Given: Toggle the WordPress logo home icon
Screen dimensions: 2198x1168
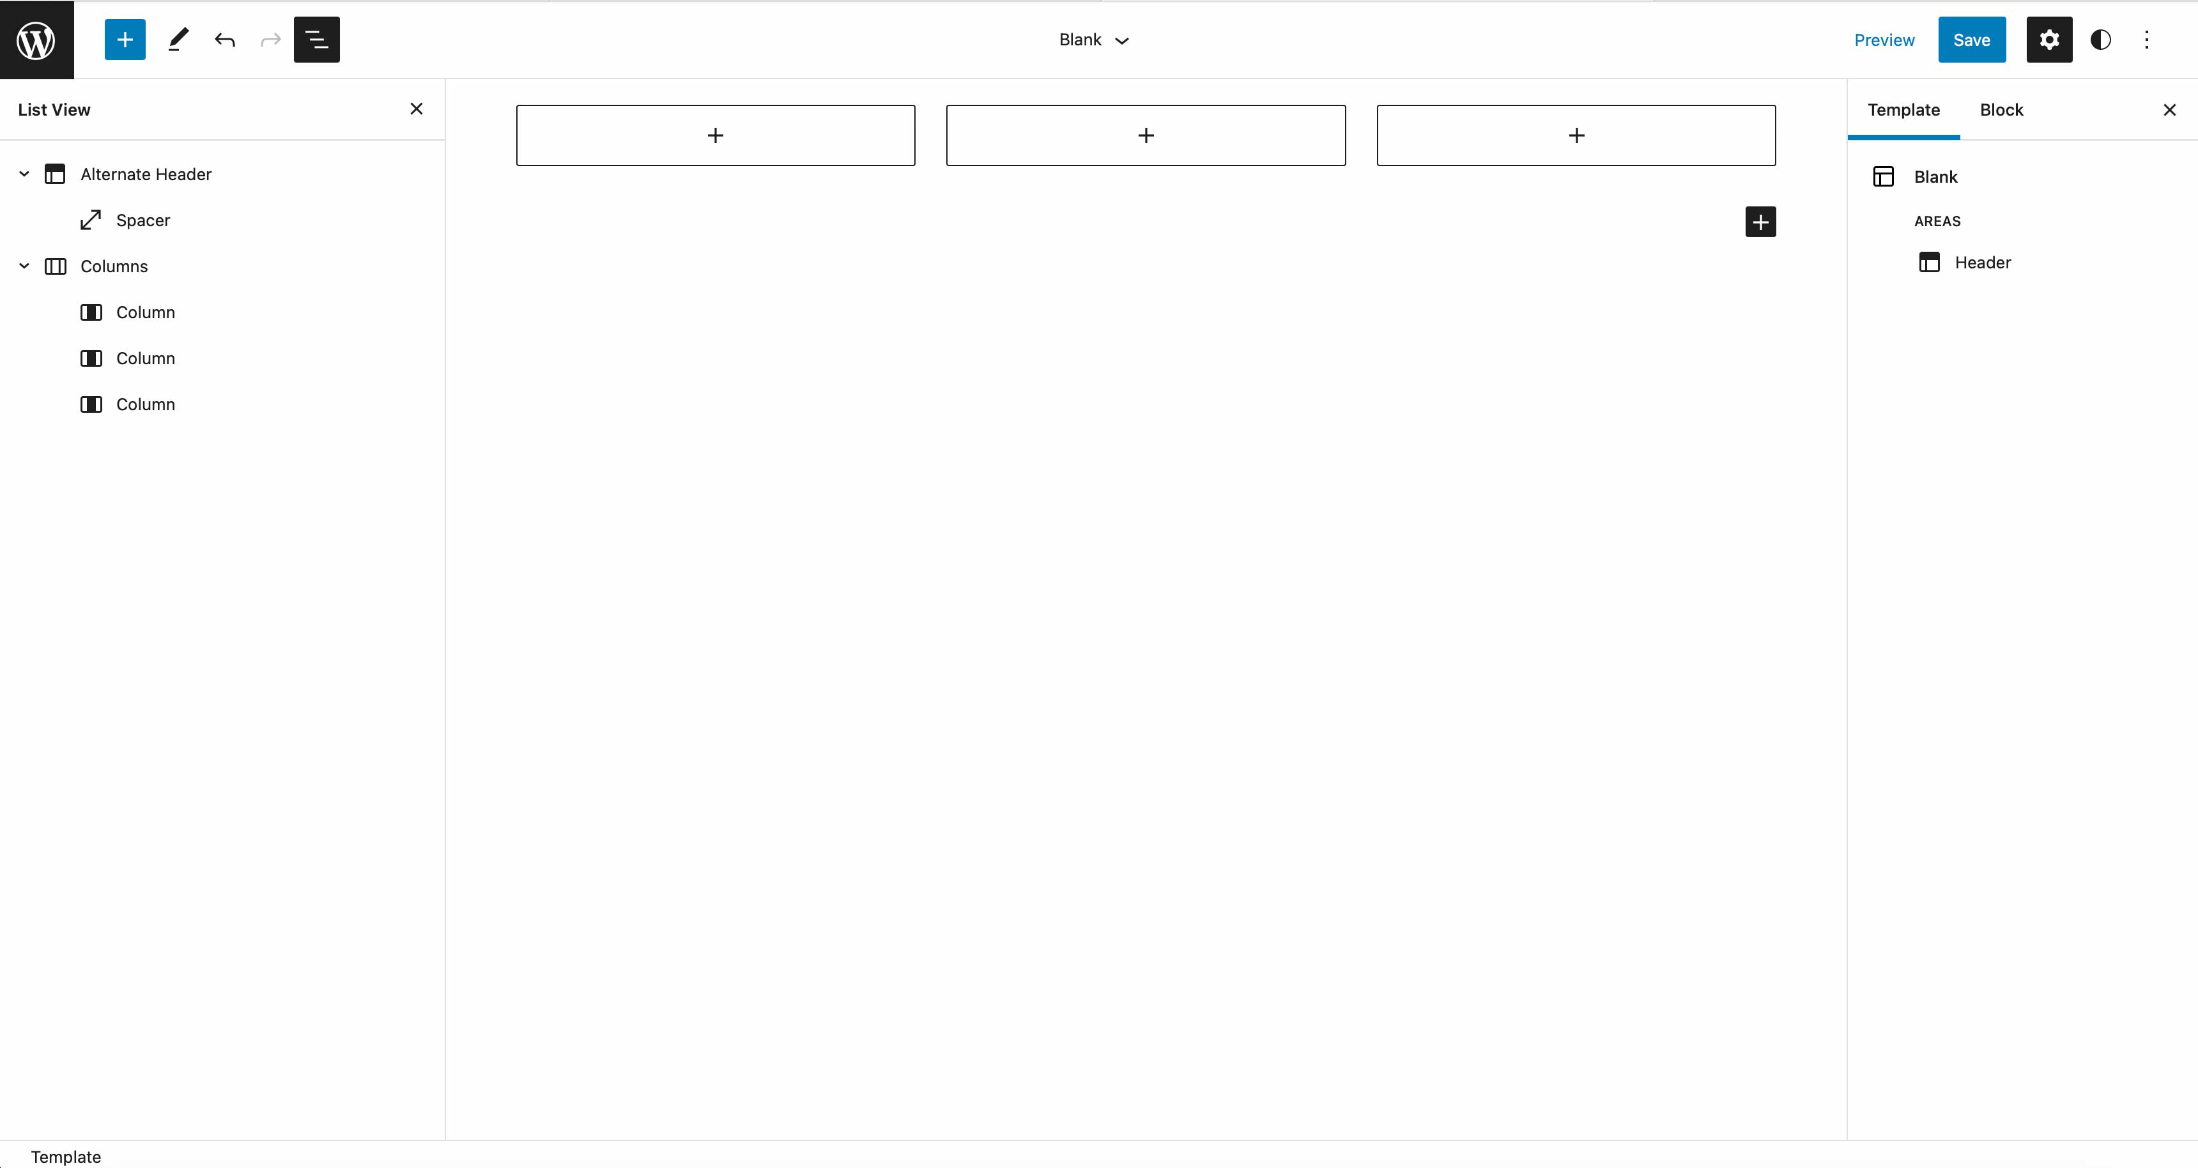Looking at the screenshot, I should 38,39.
